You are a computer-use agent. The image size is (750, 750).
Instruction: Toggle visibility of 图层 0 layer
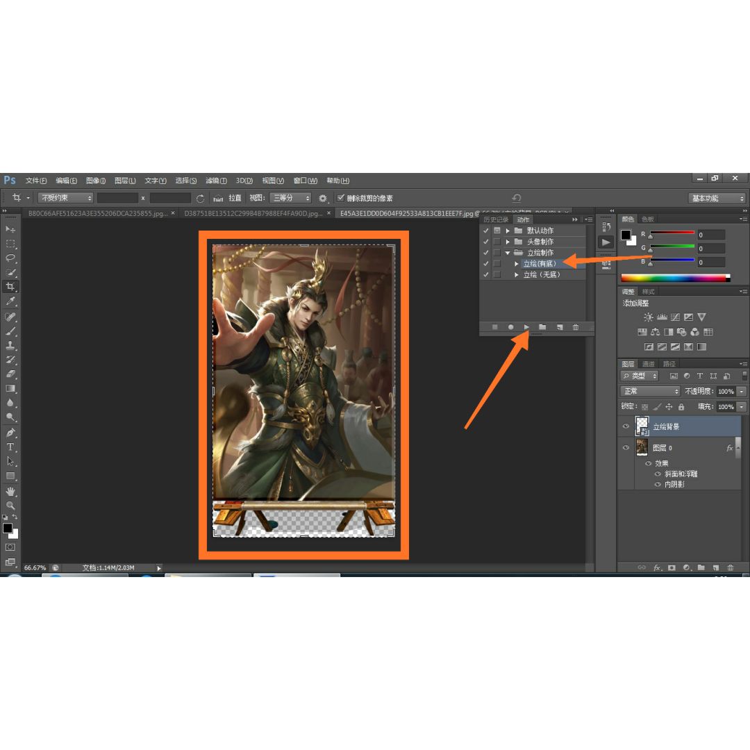pyautogui.click(x=626, y=448)
